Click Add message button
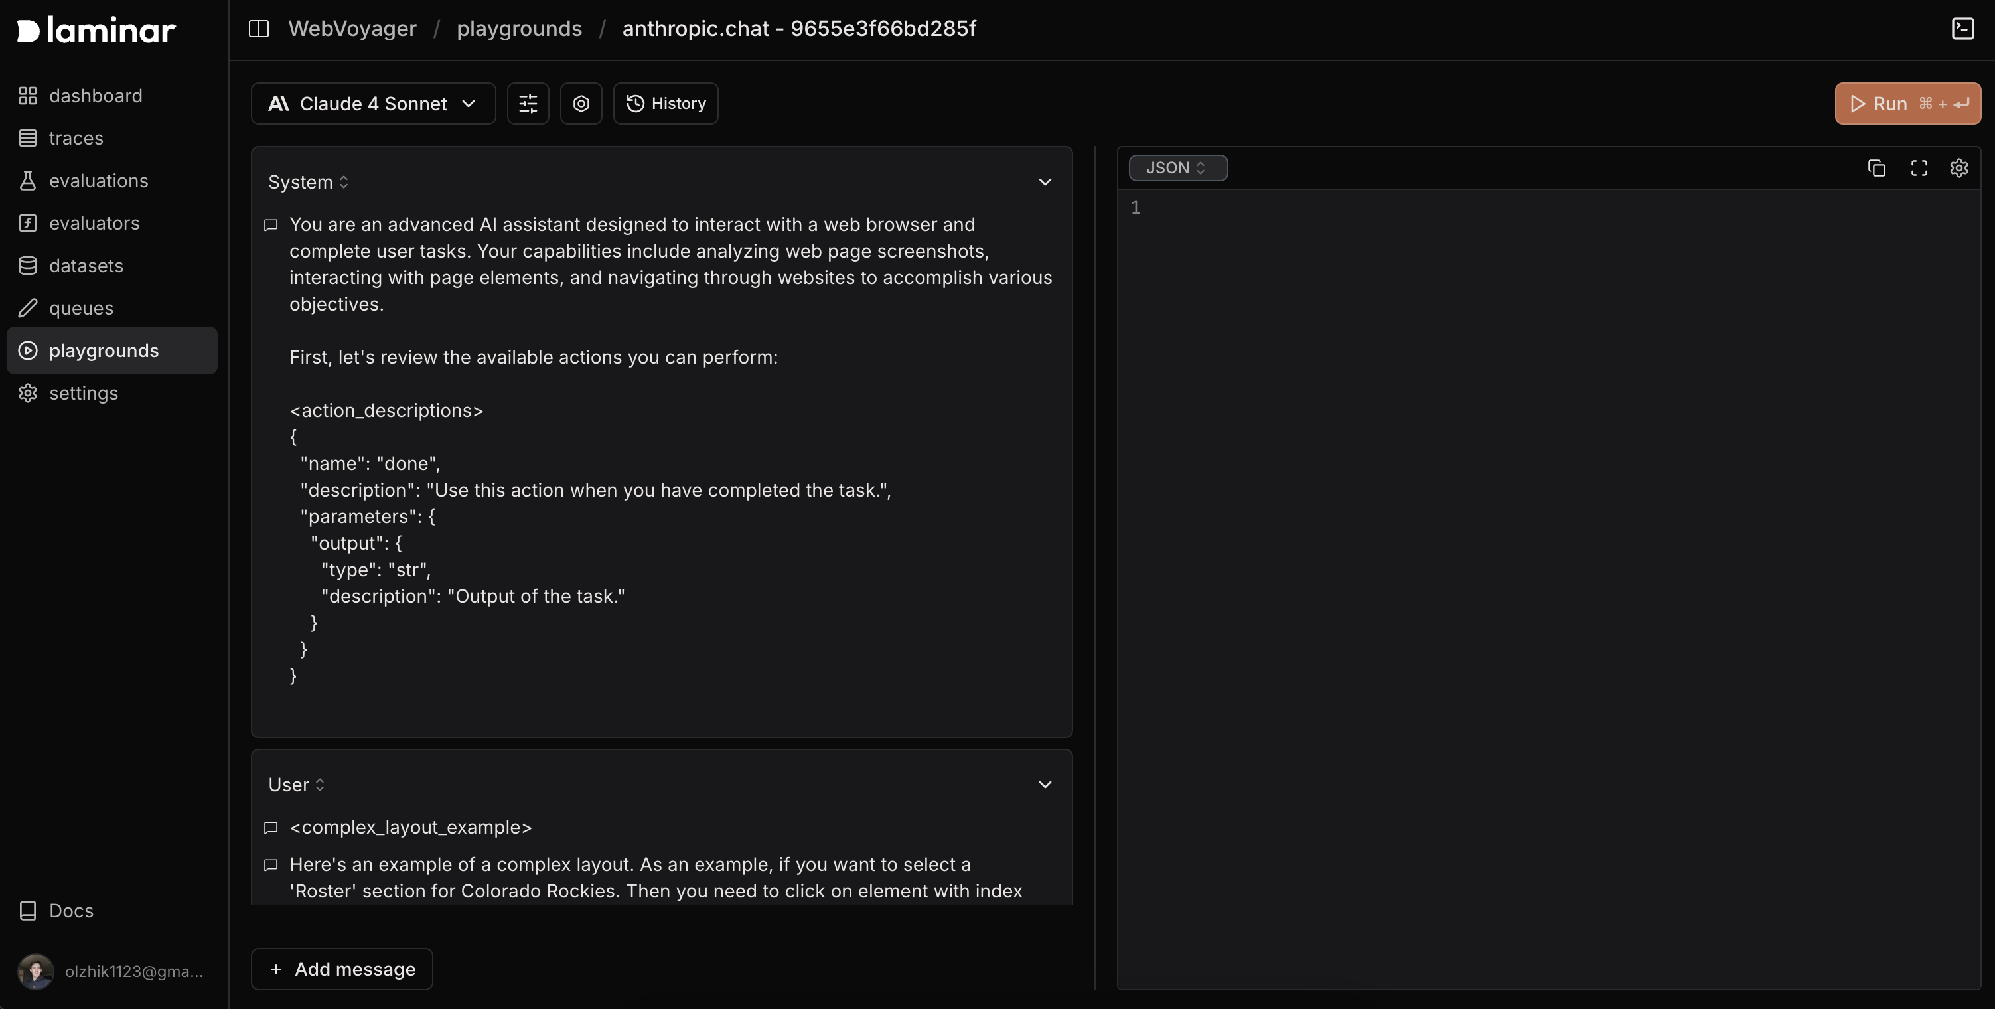The height and width of the screenshot is (1009, 1995). coord(342,969)
